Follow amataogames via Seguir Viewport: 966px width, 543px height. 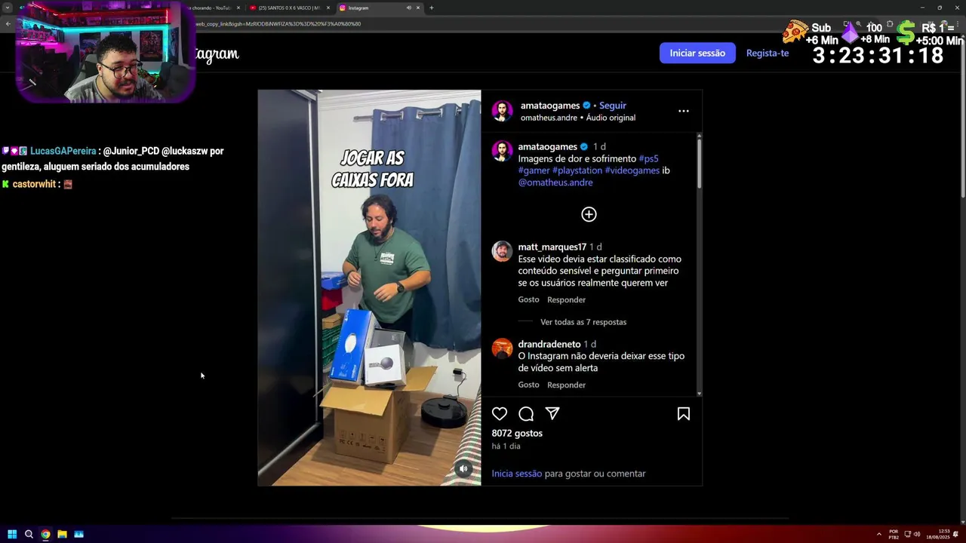613,106
